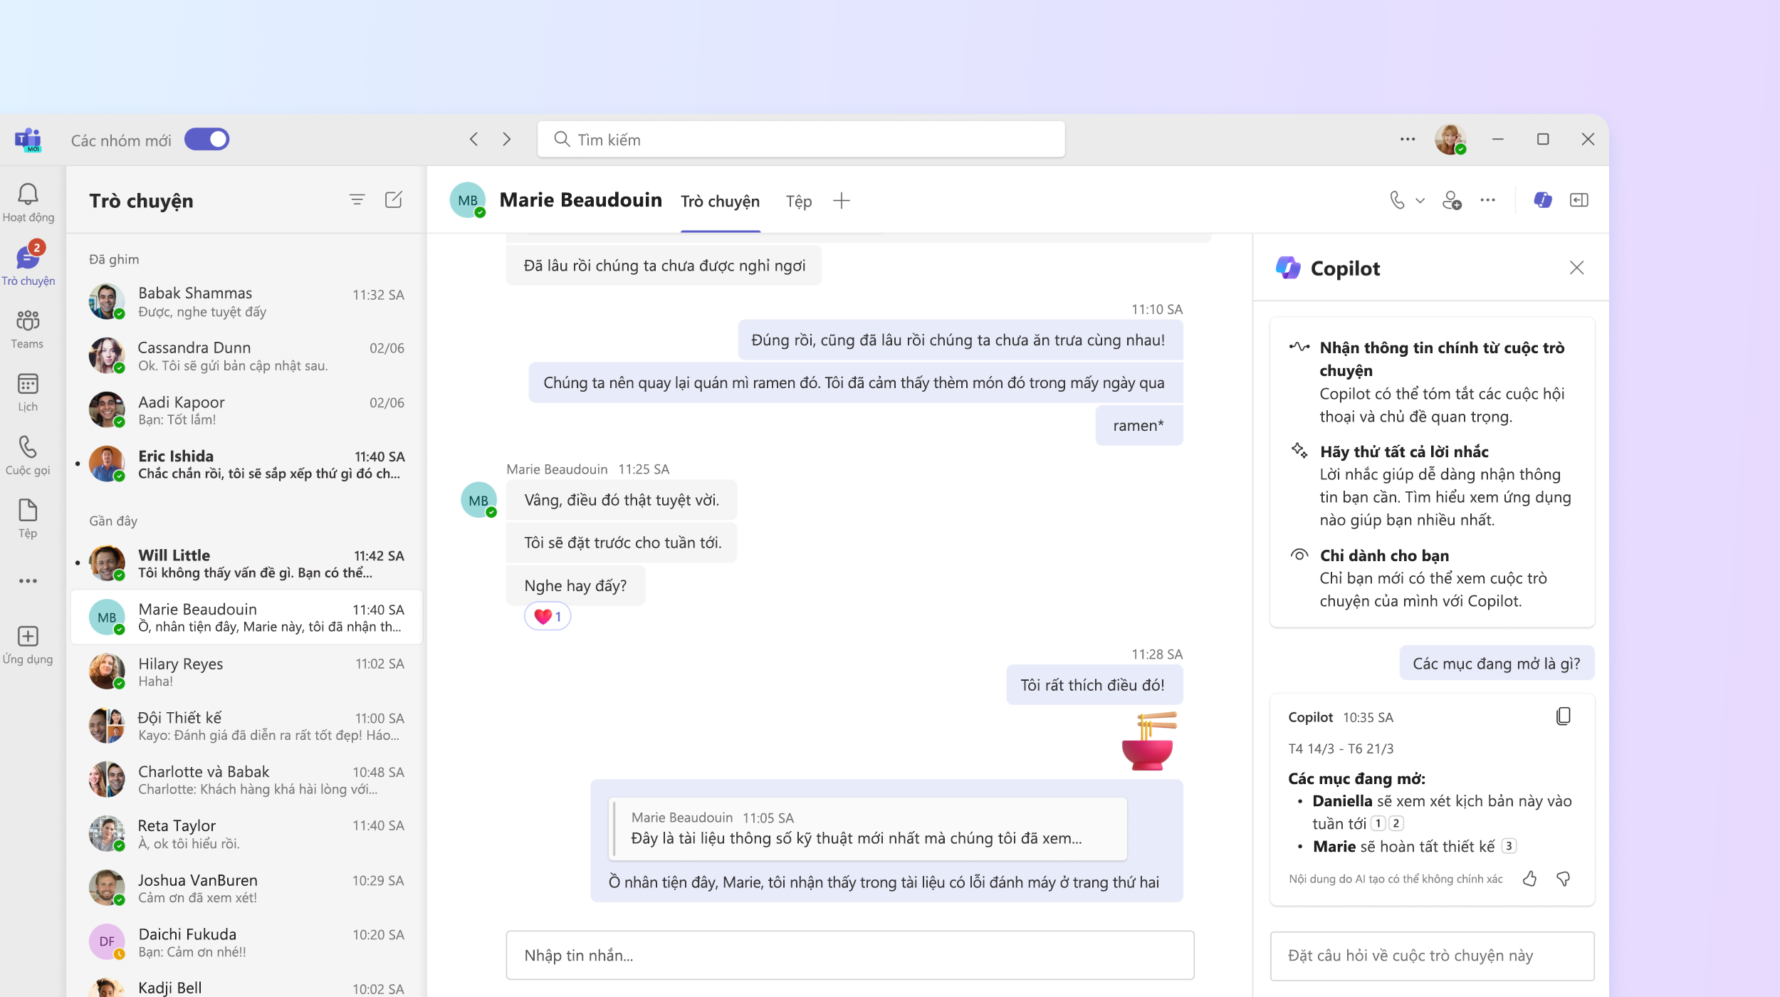Click the message input field
Viewport: 1780px width, 997px height.
pyautogui.click(x=852, y=954)
